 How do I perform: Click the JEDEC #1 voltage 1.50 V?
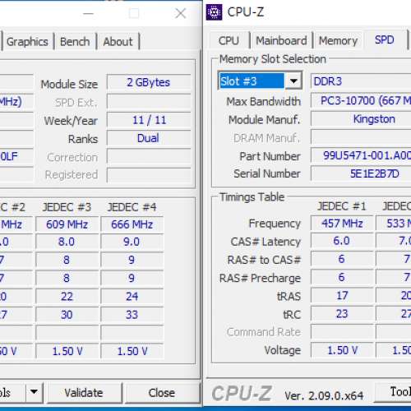(x=342, y=350)
